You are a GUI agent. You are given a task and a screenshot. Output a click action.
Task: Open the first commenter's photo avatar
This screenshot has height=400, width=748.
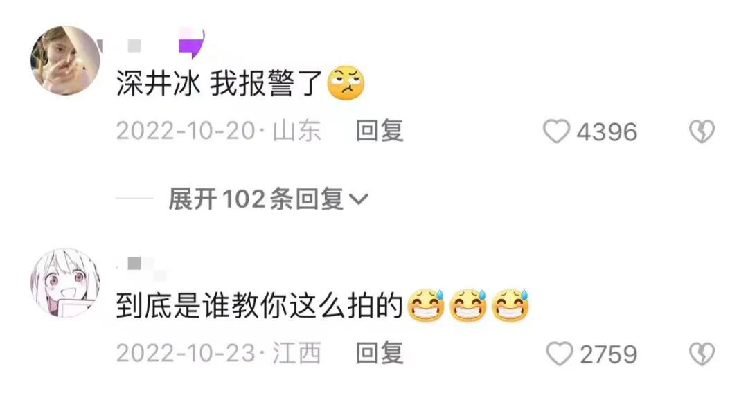tap(65, 60)
